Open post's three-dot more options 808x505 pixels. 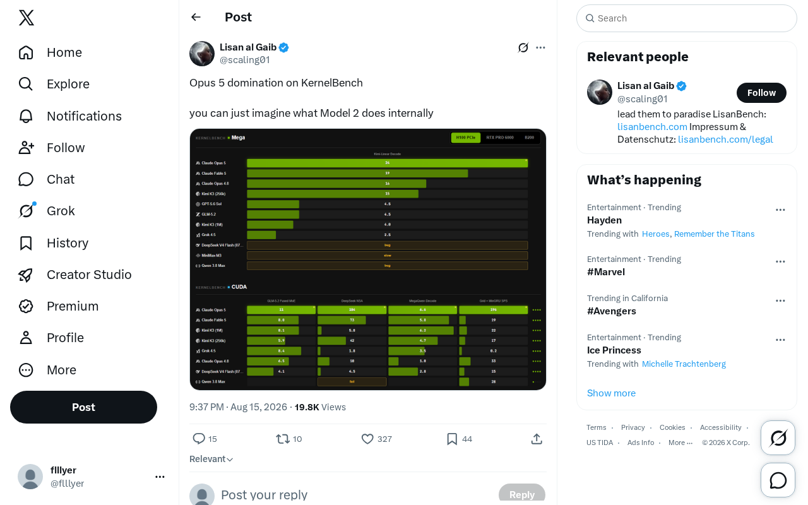click(540, 47)
